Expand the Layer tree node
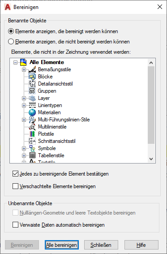Image resolution: width=167 pixels, height=254 pixels. click(x=24, y=98)
